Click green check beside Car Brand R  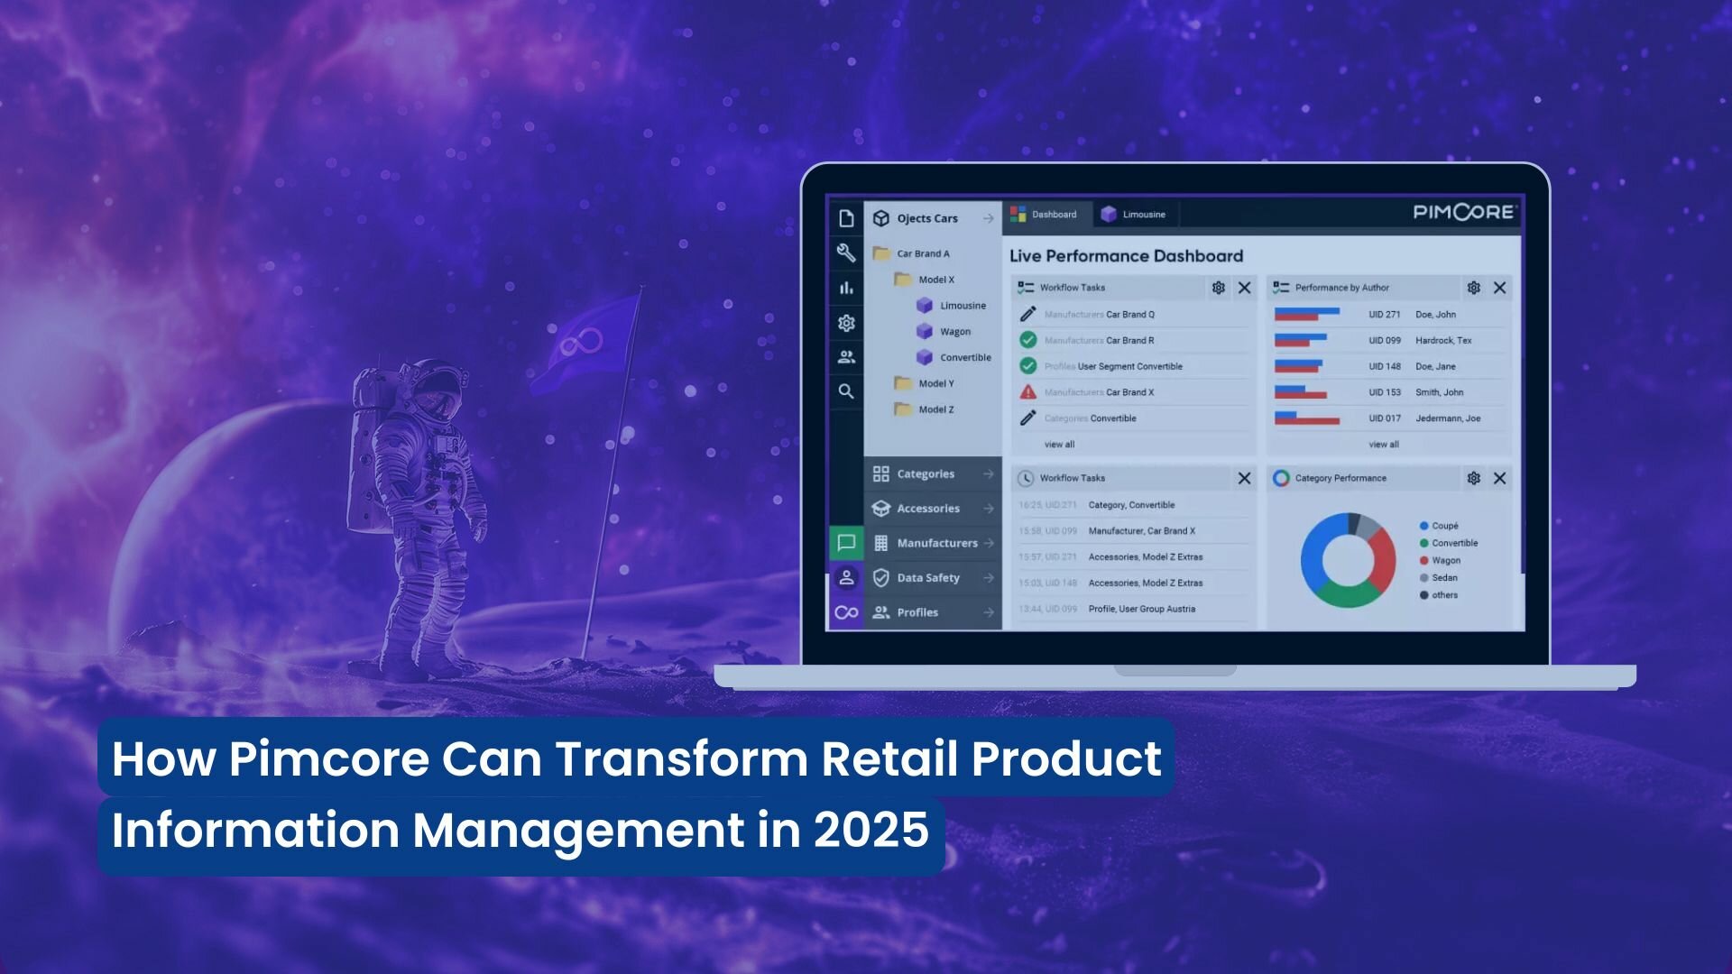tap(1027, 340)
